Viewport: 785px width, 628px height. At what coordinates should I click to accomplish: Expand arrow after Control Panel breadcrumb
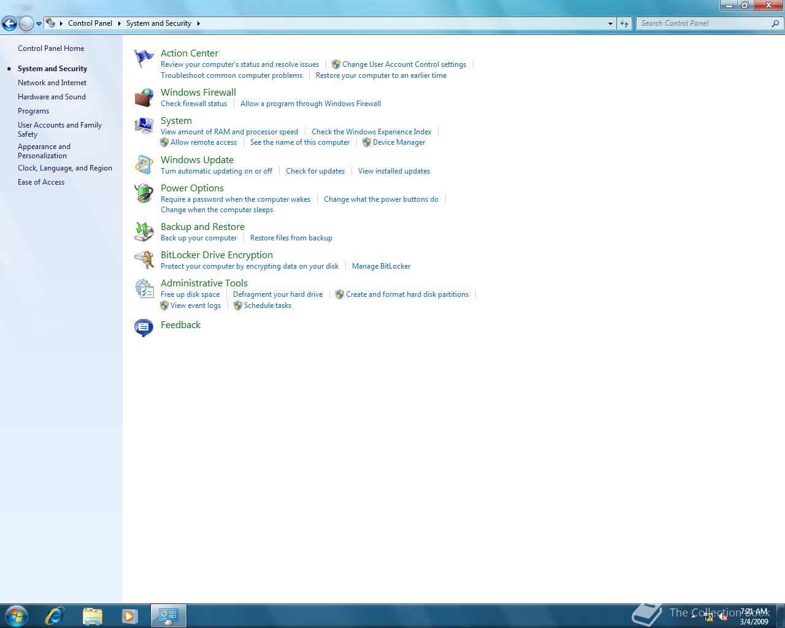[x=120, y=23]
